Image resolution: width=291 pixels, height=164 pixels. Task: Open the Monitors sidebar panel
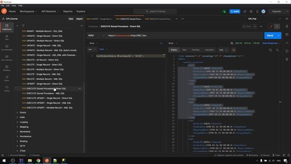[x=7, y=68]
